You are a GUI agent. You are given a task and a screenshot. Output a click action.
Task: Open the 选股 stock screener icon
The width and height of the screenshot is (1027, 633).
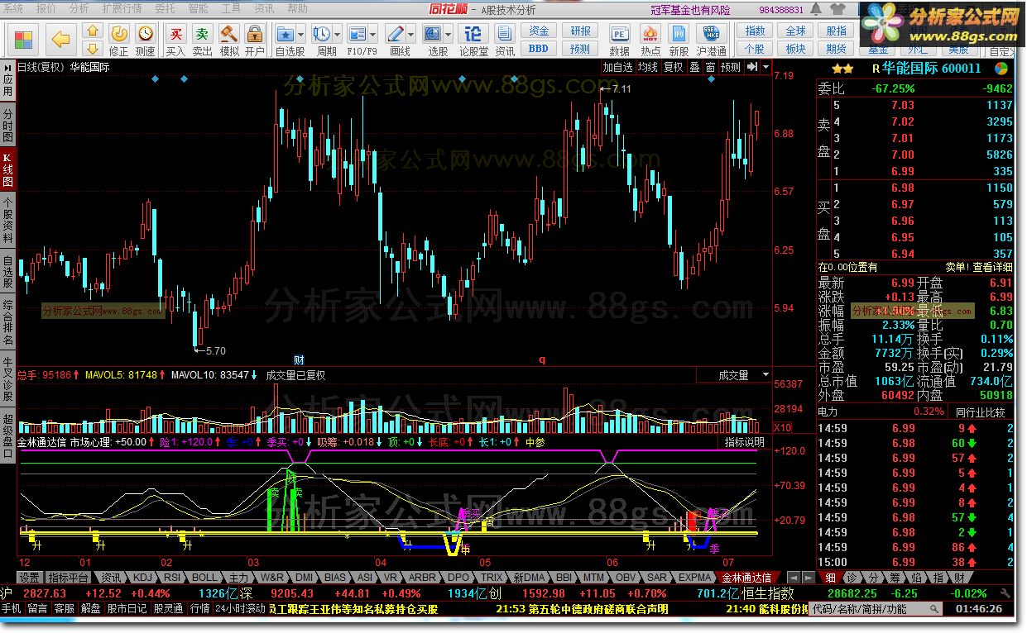tap(433, 33)
